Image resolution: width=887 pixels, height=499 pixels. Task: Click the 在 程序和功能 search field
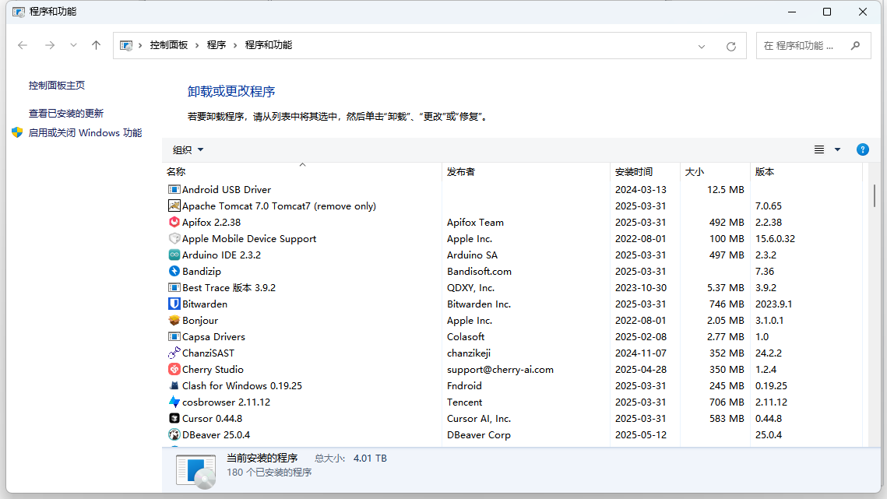click(814, 45)
